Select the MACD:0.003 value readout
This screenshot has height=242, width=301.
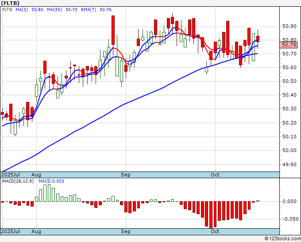(51, 181)
